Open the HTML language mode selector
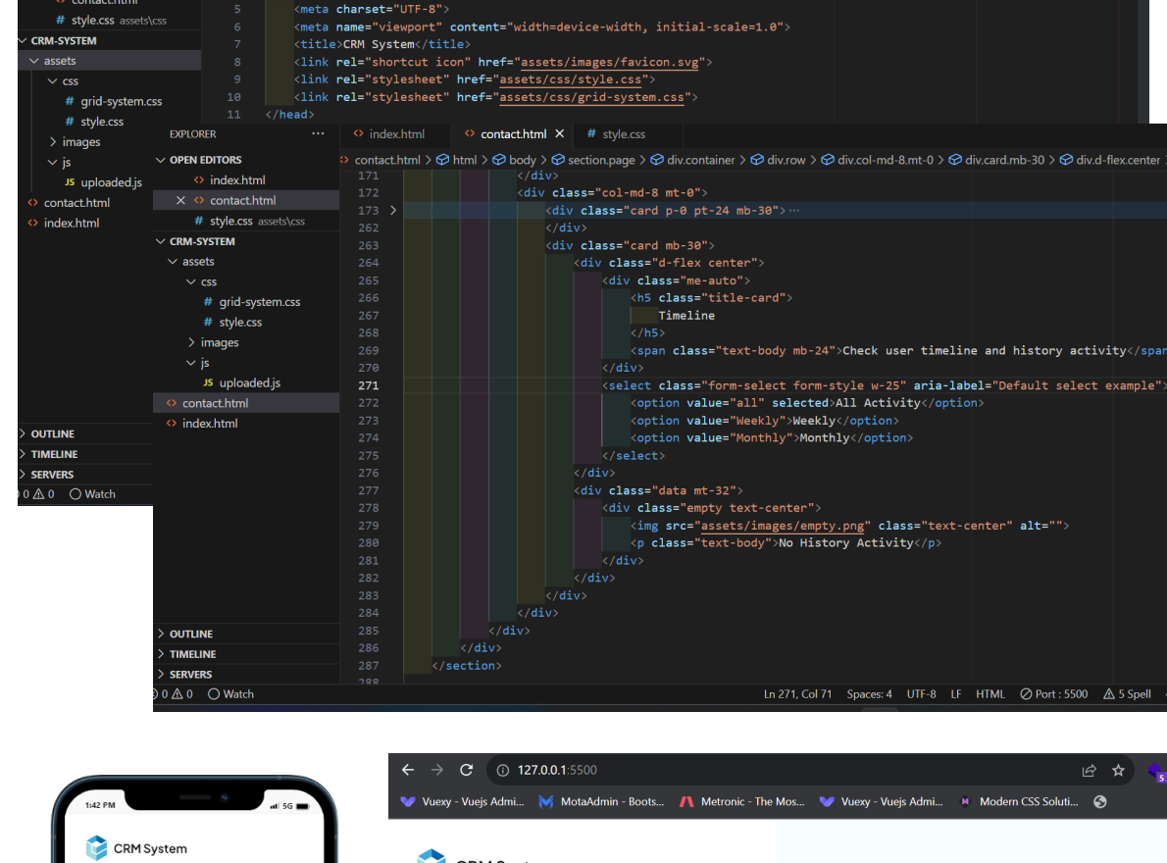The image size is (1167, 863). click(989, 693)
